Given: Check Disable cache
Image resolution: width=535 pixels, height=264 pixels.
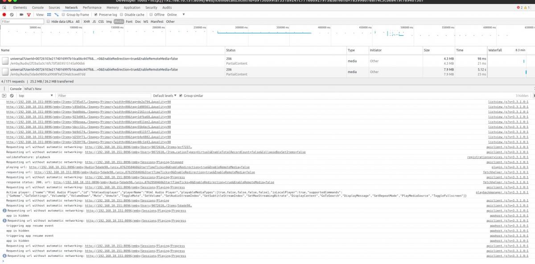Looking at the screenshot, I should (122, 15).
